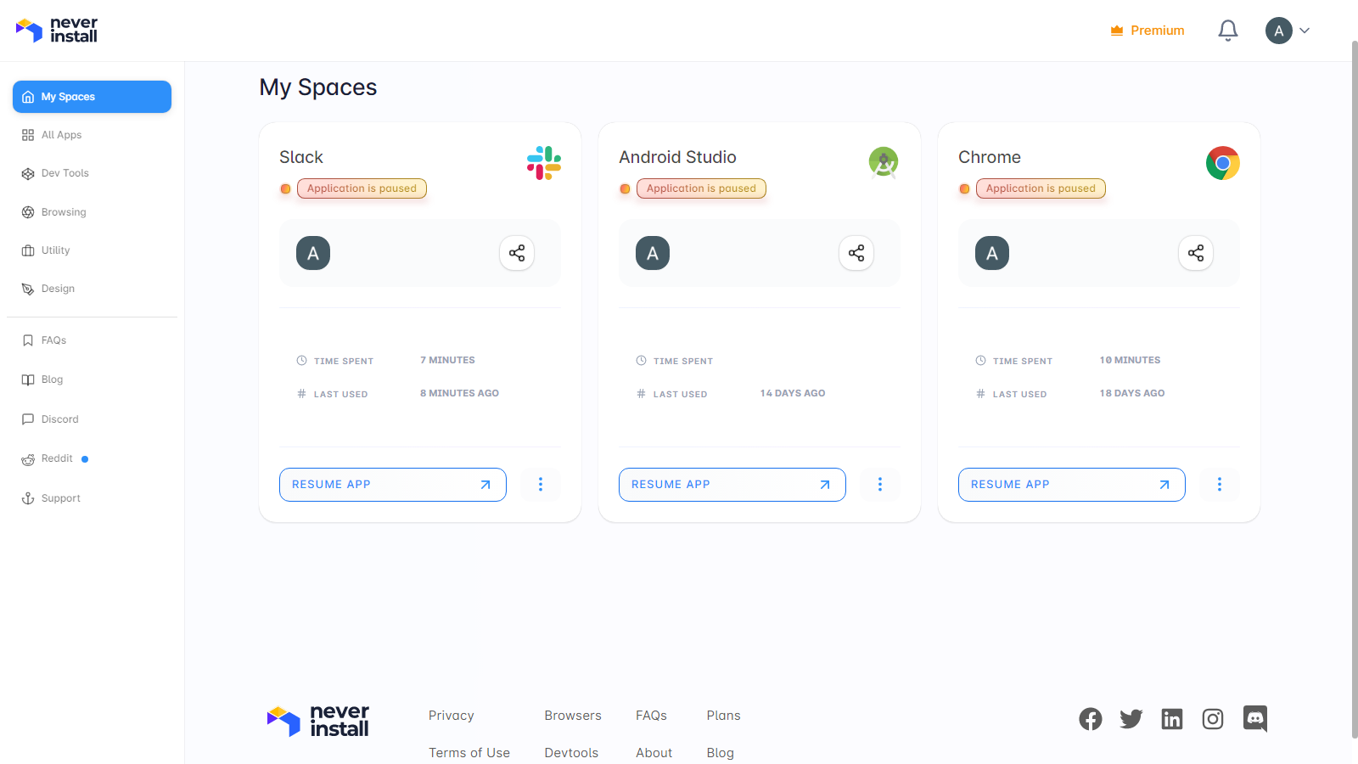Share the Chrome space
The image size is (1358, 764).
click(x=1196, y=253)
